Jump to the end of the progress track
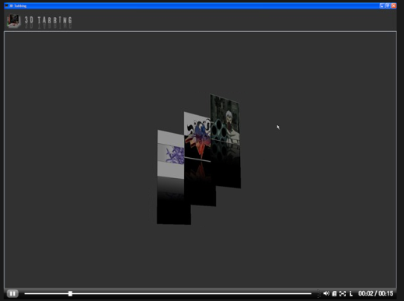This screenshot has width=404, height=301. coord(310,293)
